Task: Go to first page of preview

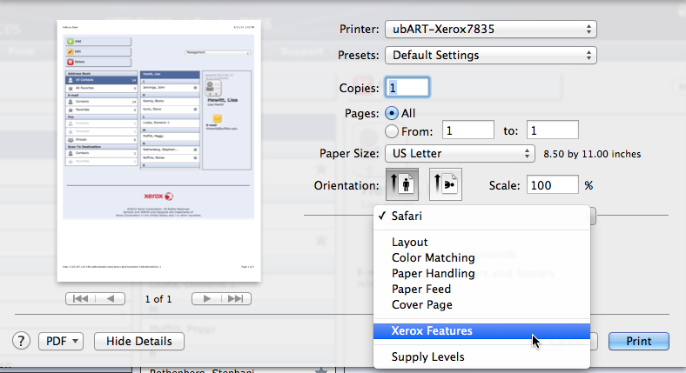Action: (x=79, y=298)
